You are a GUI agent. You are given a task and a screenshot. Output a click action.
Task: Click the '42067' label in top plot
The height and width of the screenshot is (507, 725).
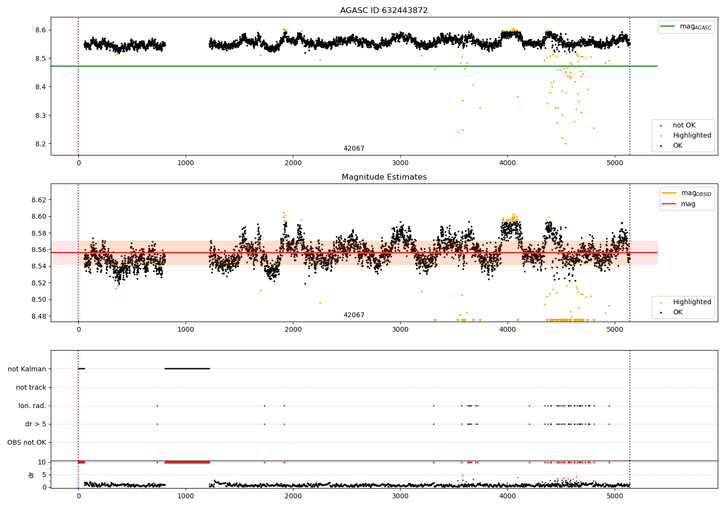(354, 148)
